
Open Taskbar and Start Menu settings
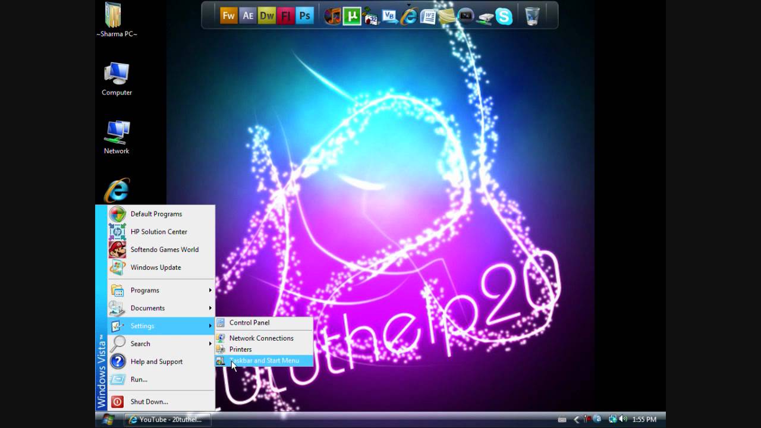[264, 361]
